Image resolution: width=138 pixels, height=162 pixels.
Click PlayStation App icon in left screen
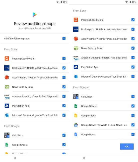7,106
